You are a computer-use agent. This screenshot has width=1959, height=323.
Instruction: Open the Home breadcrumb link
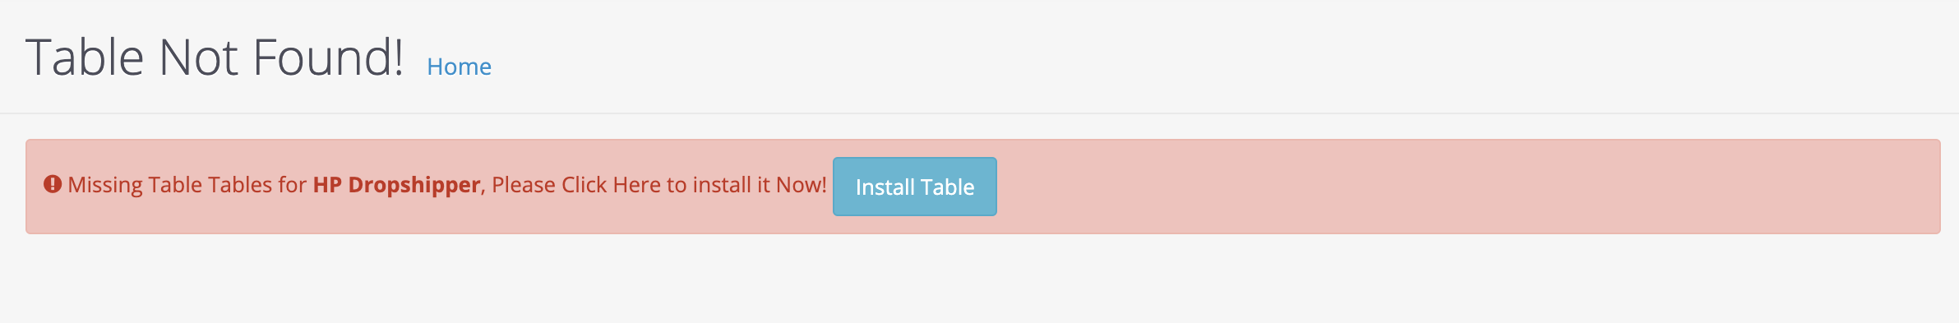tap(459, 67)
